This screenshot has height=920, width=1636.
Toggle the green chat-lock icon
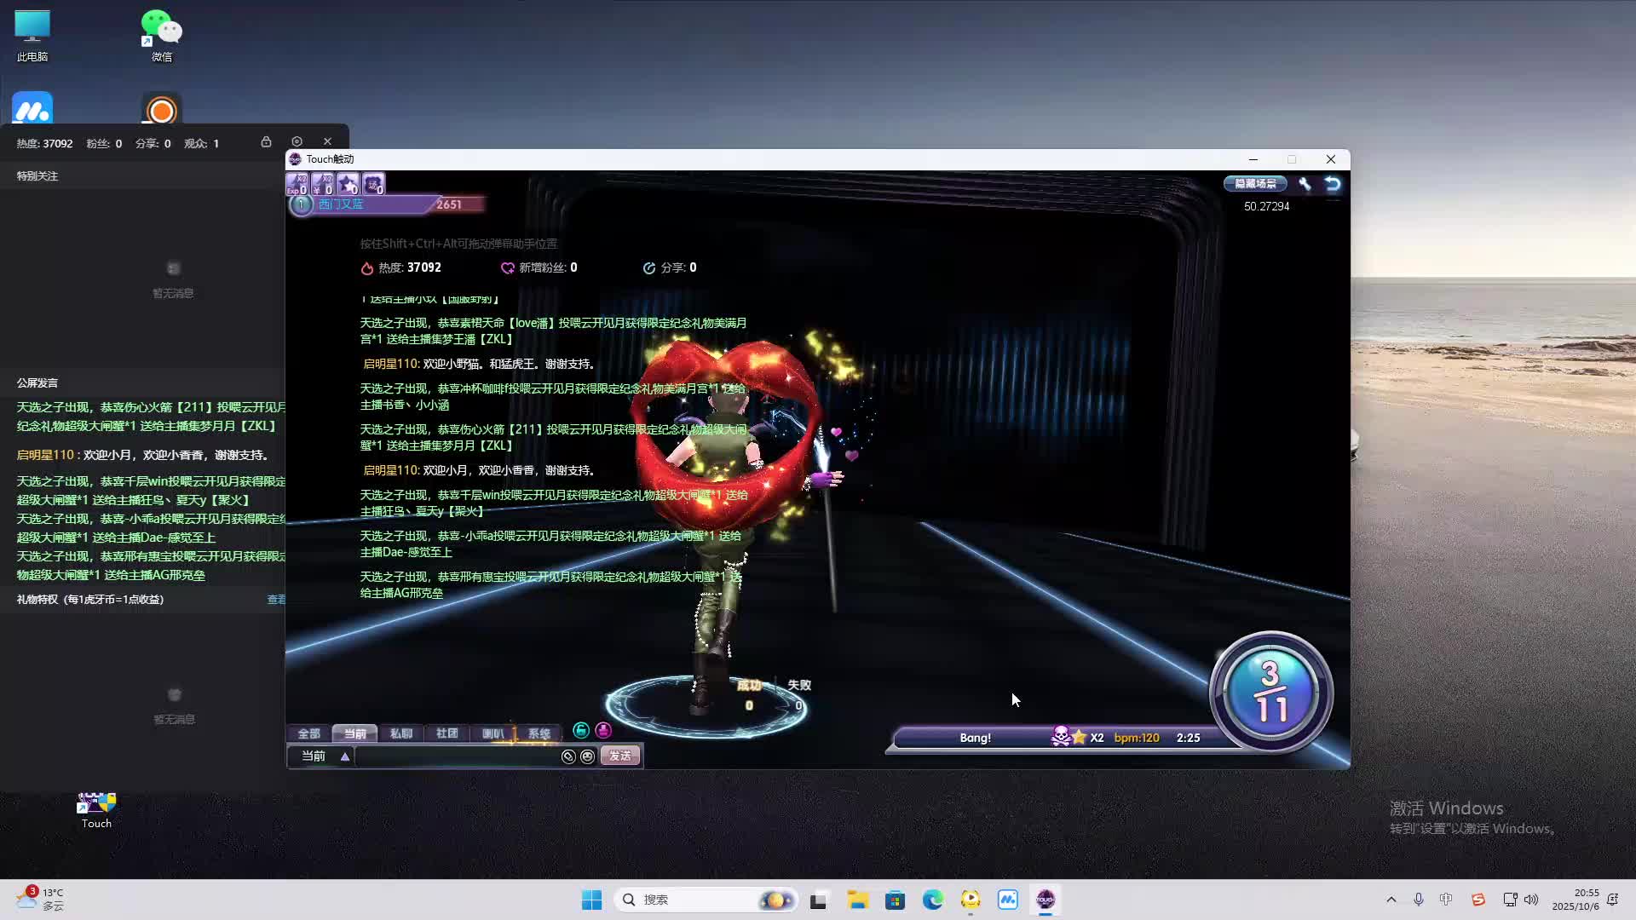[x=581, y=730]
